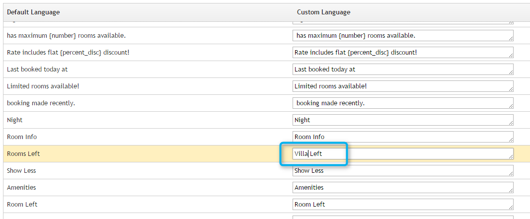The height and width of the screenshot is (219, 530).
Task: Select the 'Show Less' custom input box
Action: point(402,171)
